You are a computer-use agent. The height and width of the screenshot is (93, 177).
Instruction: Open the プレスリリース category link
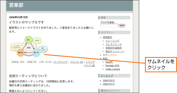coord(113,44)
